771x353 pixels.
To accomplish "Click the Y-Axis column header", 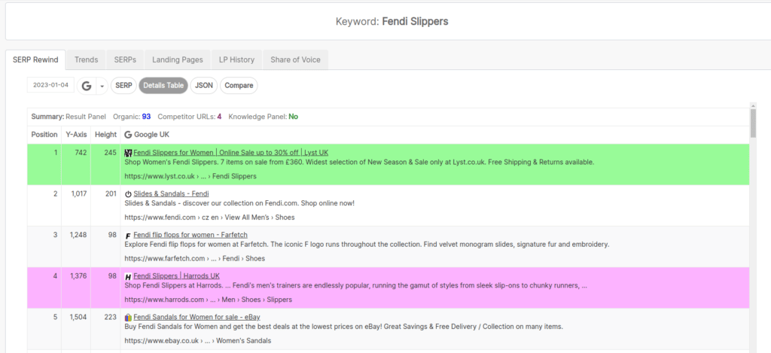I will pyautogui.click(x=76, y=135).
